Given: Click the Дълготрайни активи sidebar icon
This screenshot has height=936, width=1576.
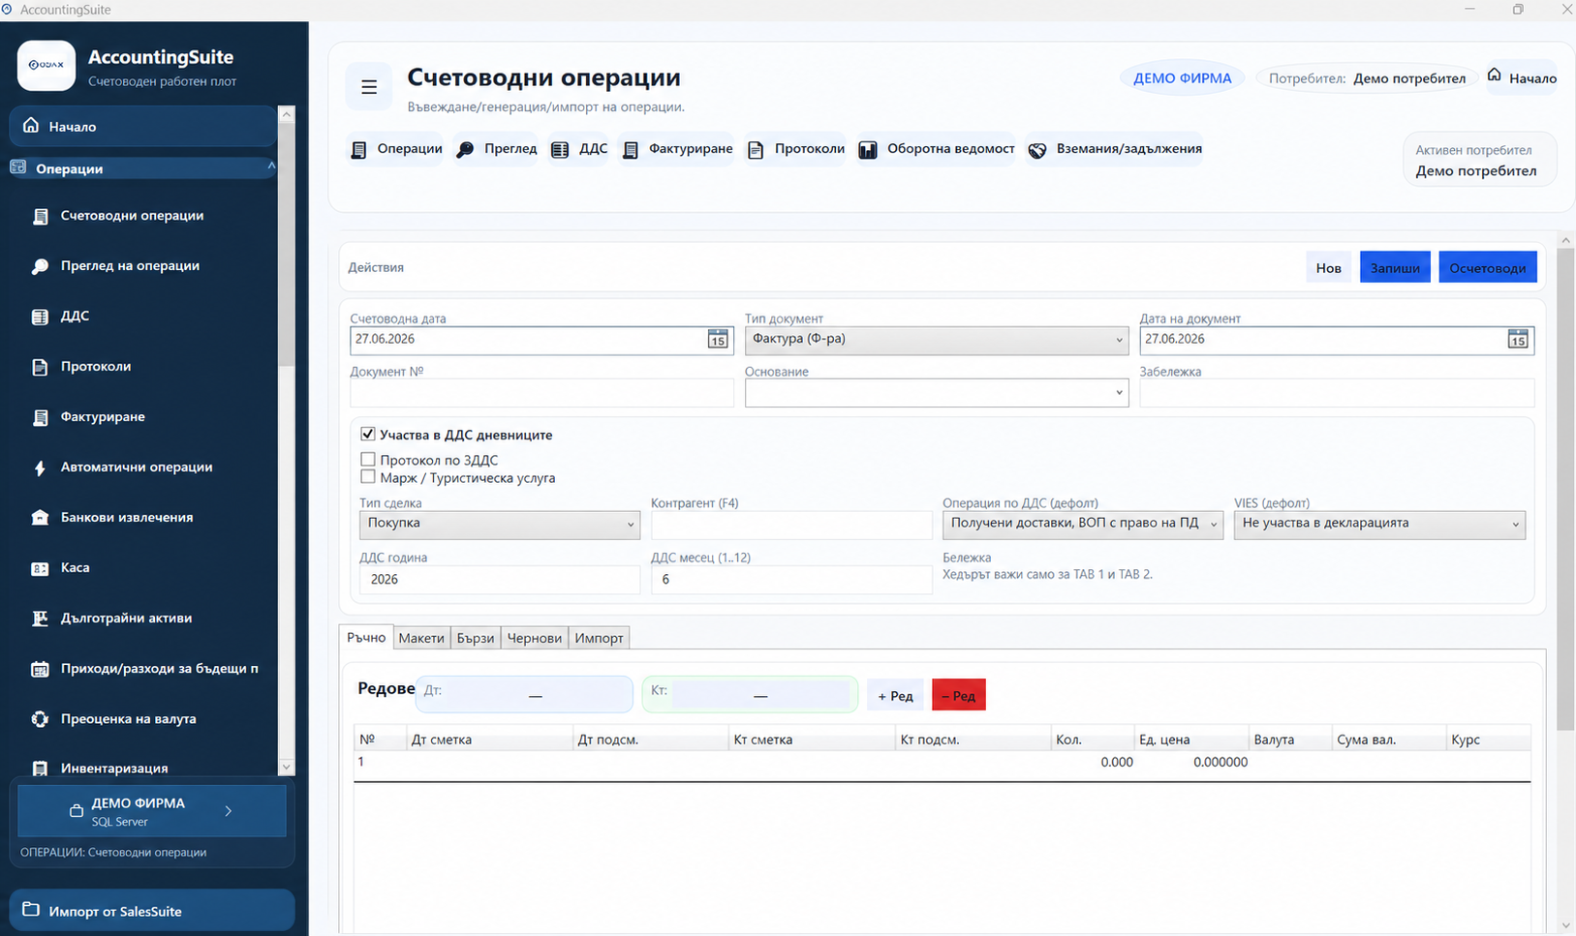Looking at the screenshot, I should pos(40,619).
